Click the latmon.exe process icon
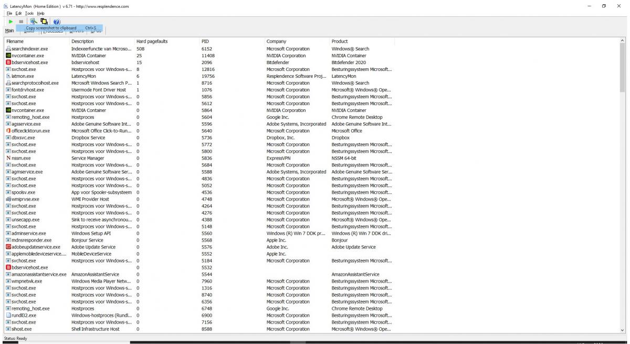 pos(8,76)
